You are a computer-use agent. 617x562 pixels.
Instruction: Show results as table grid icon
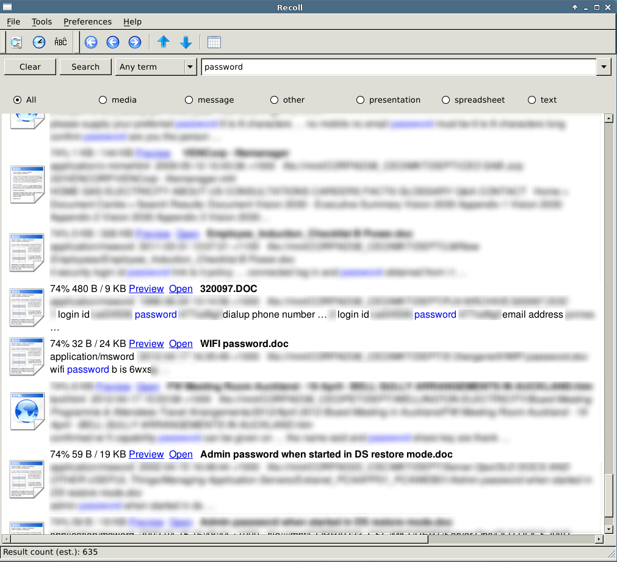[x=214, y=42]
